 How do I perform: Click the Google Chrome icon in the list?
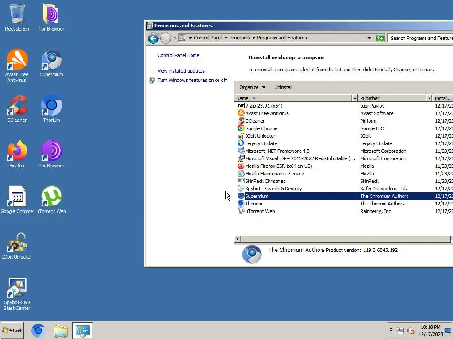click(x=241, y=128)
